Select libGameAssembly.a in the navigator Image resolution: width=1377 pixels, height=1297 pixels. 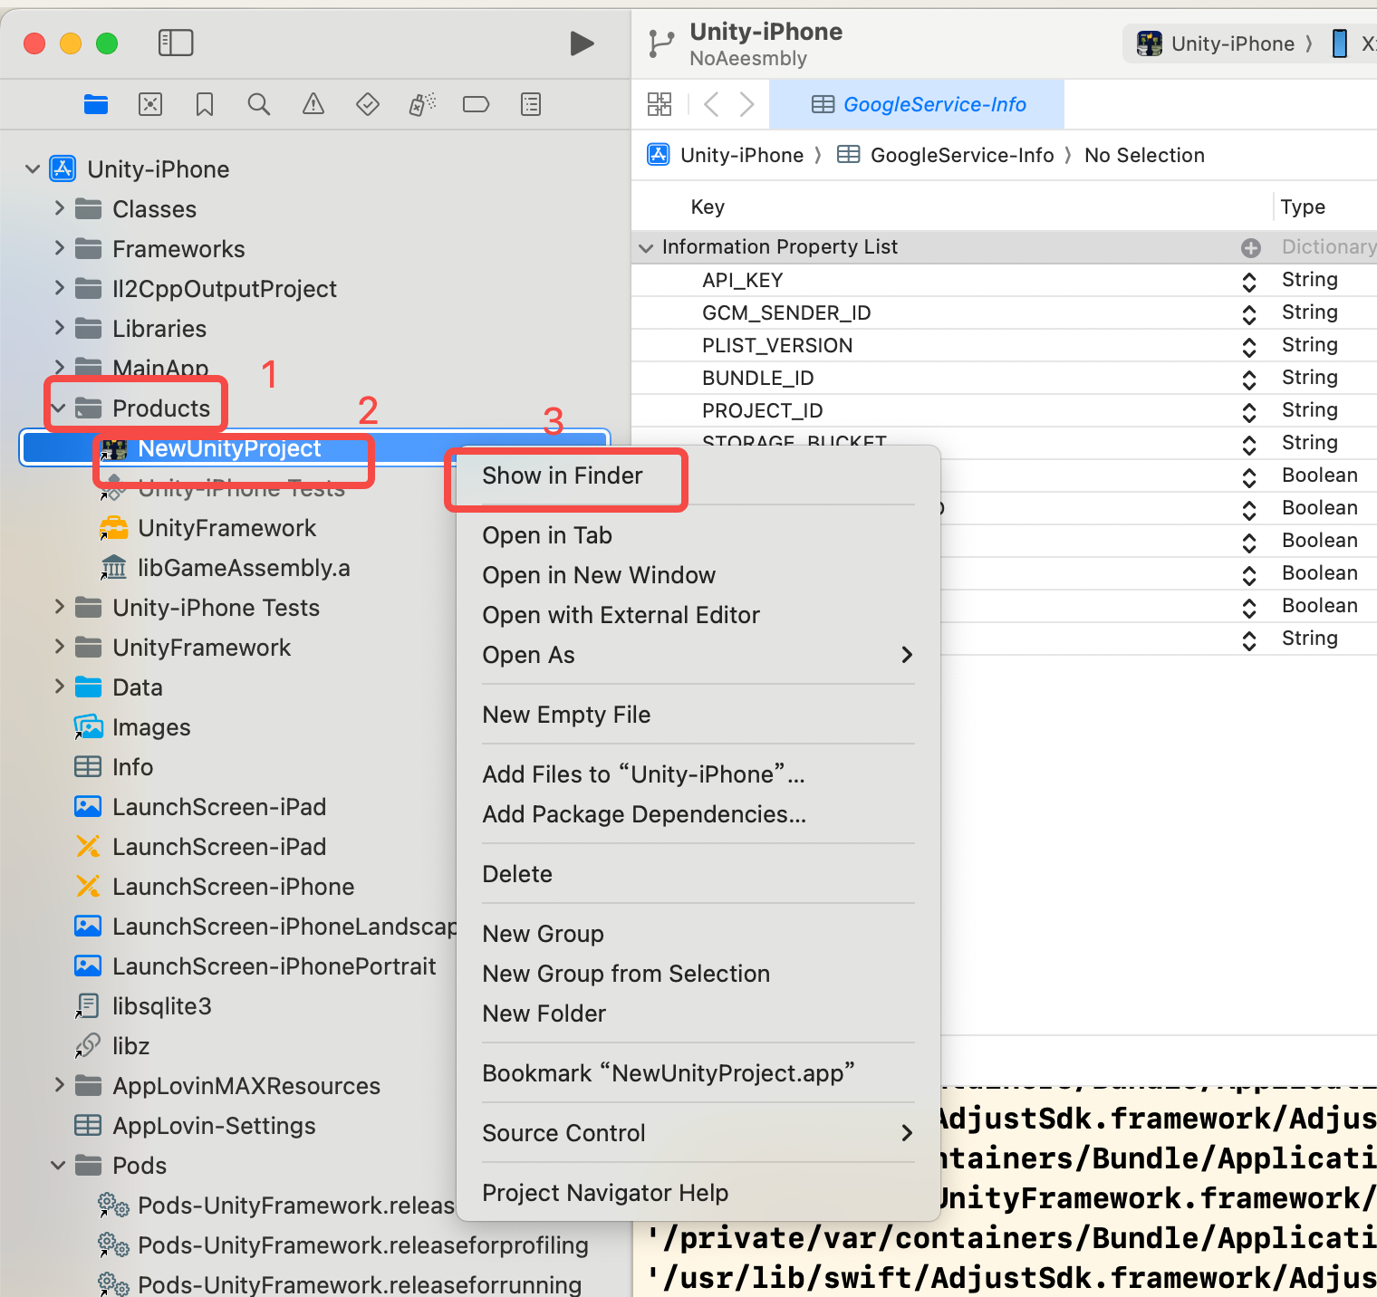pyautogui.click(x=244, y=568)
